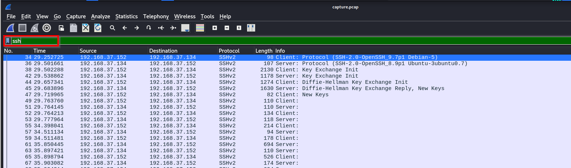Click the Wireshark icon in title bar
The height and width of the screenshot is (168, 571).
point(8,7)
